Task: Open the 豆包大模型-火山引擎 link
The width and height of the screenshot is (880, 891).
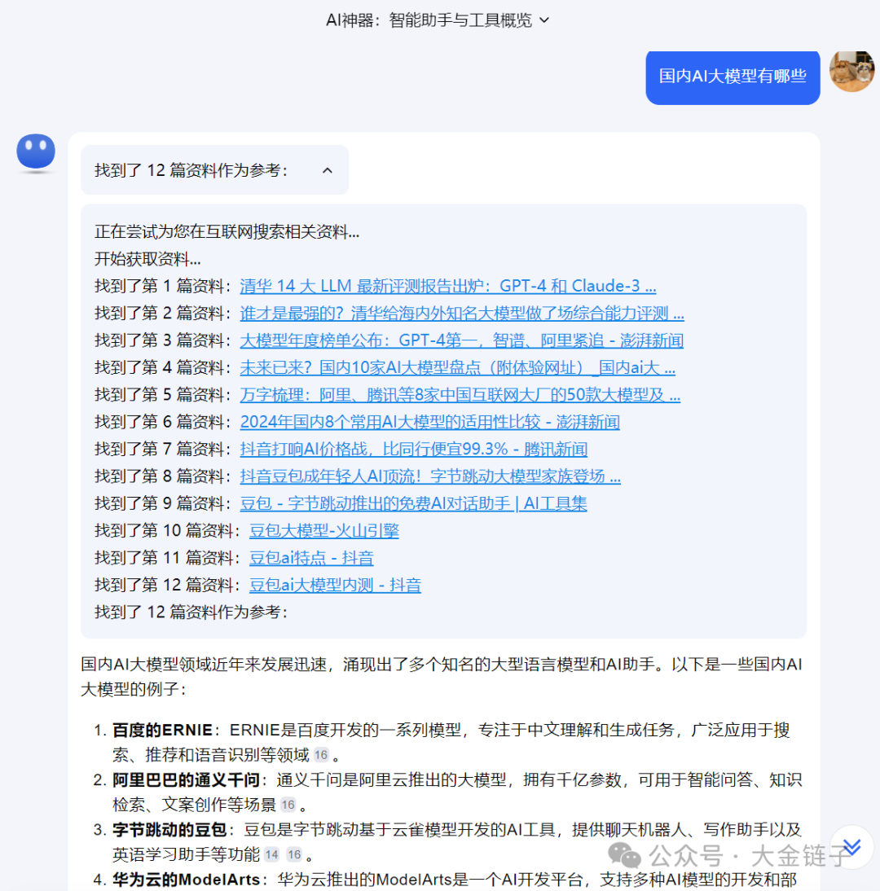Action: pos(324,530)
